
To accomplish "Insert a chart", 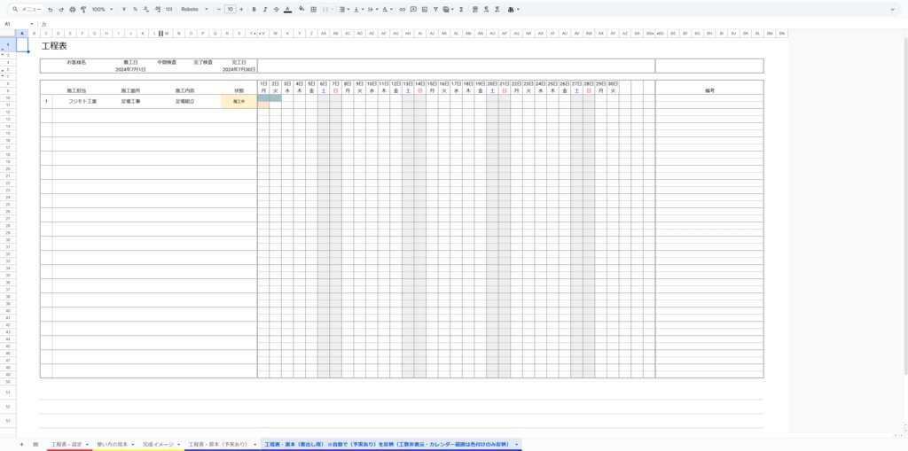I will (x=425, y=10).
